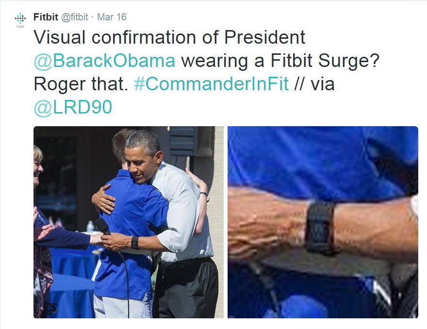Viewport: 427px width, 329px height.
Task: Click the Fitbit dotted logo avatar
Action: tap(20, 18)
